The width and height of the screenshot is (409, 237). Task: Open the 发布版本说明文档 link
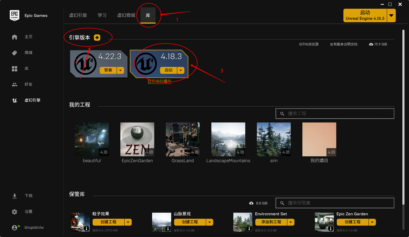tap(344, 44)
